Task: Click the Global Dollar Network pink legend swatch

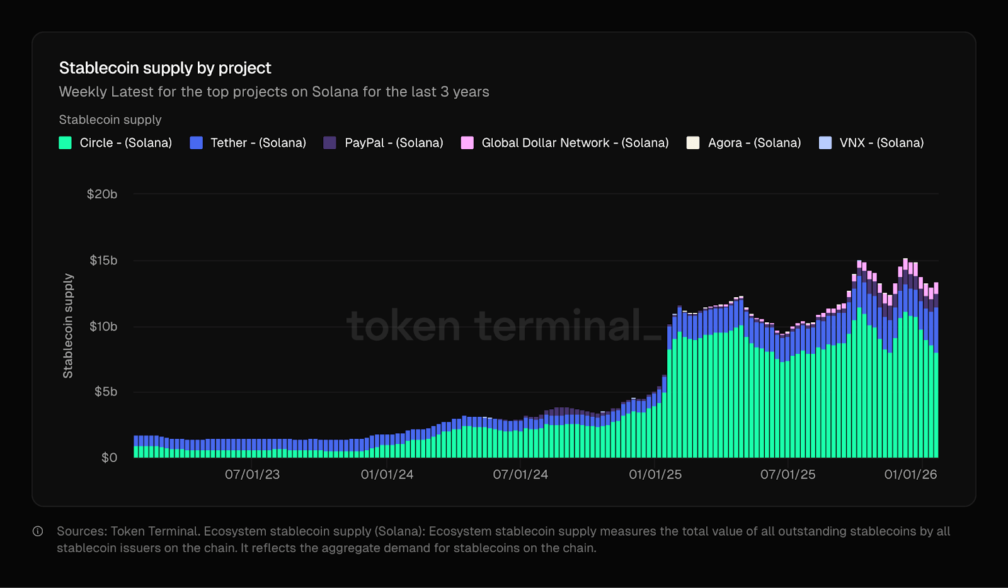Action: point(467,143)
